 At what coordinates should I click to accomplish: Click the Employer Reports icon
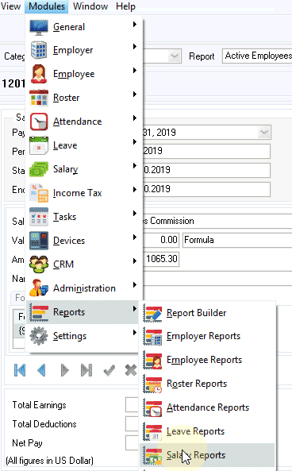tap(152, 336)
